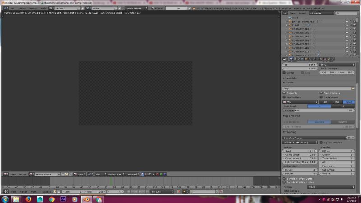
Task: Select BW color mode button
Action: point(325,102)
